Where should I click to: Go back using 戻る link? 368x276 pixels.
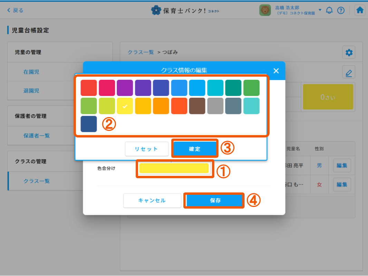pos(15,10)
